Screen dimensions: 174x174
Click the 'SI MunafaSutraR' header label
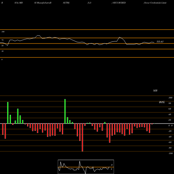(43, 3)
